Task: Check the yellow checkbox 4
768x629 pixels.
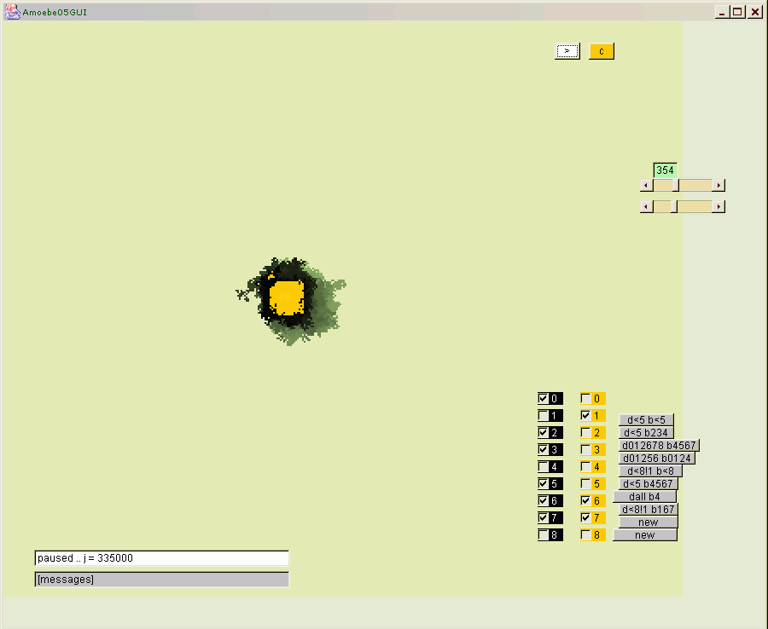Action: (x=585, y=466)
